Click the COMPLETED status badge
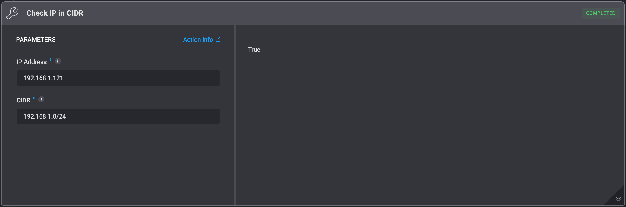 601,13
